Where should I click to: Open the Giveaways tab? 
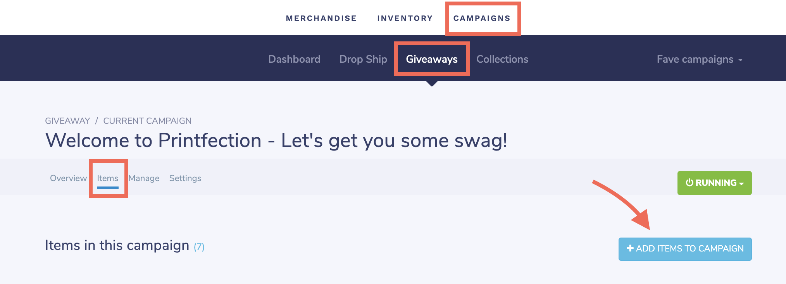[432, 59]
